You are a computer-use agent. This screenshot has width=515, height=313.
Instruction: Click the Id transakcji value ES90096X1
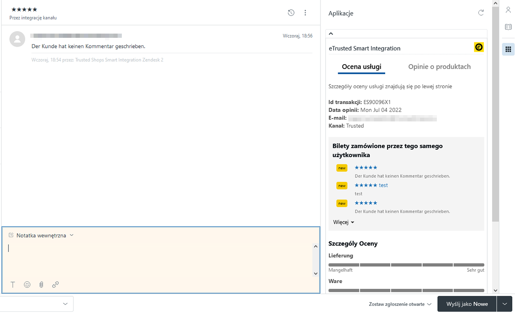[x=377, y=102]
